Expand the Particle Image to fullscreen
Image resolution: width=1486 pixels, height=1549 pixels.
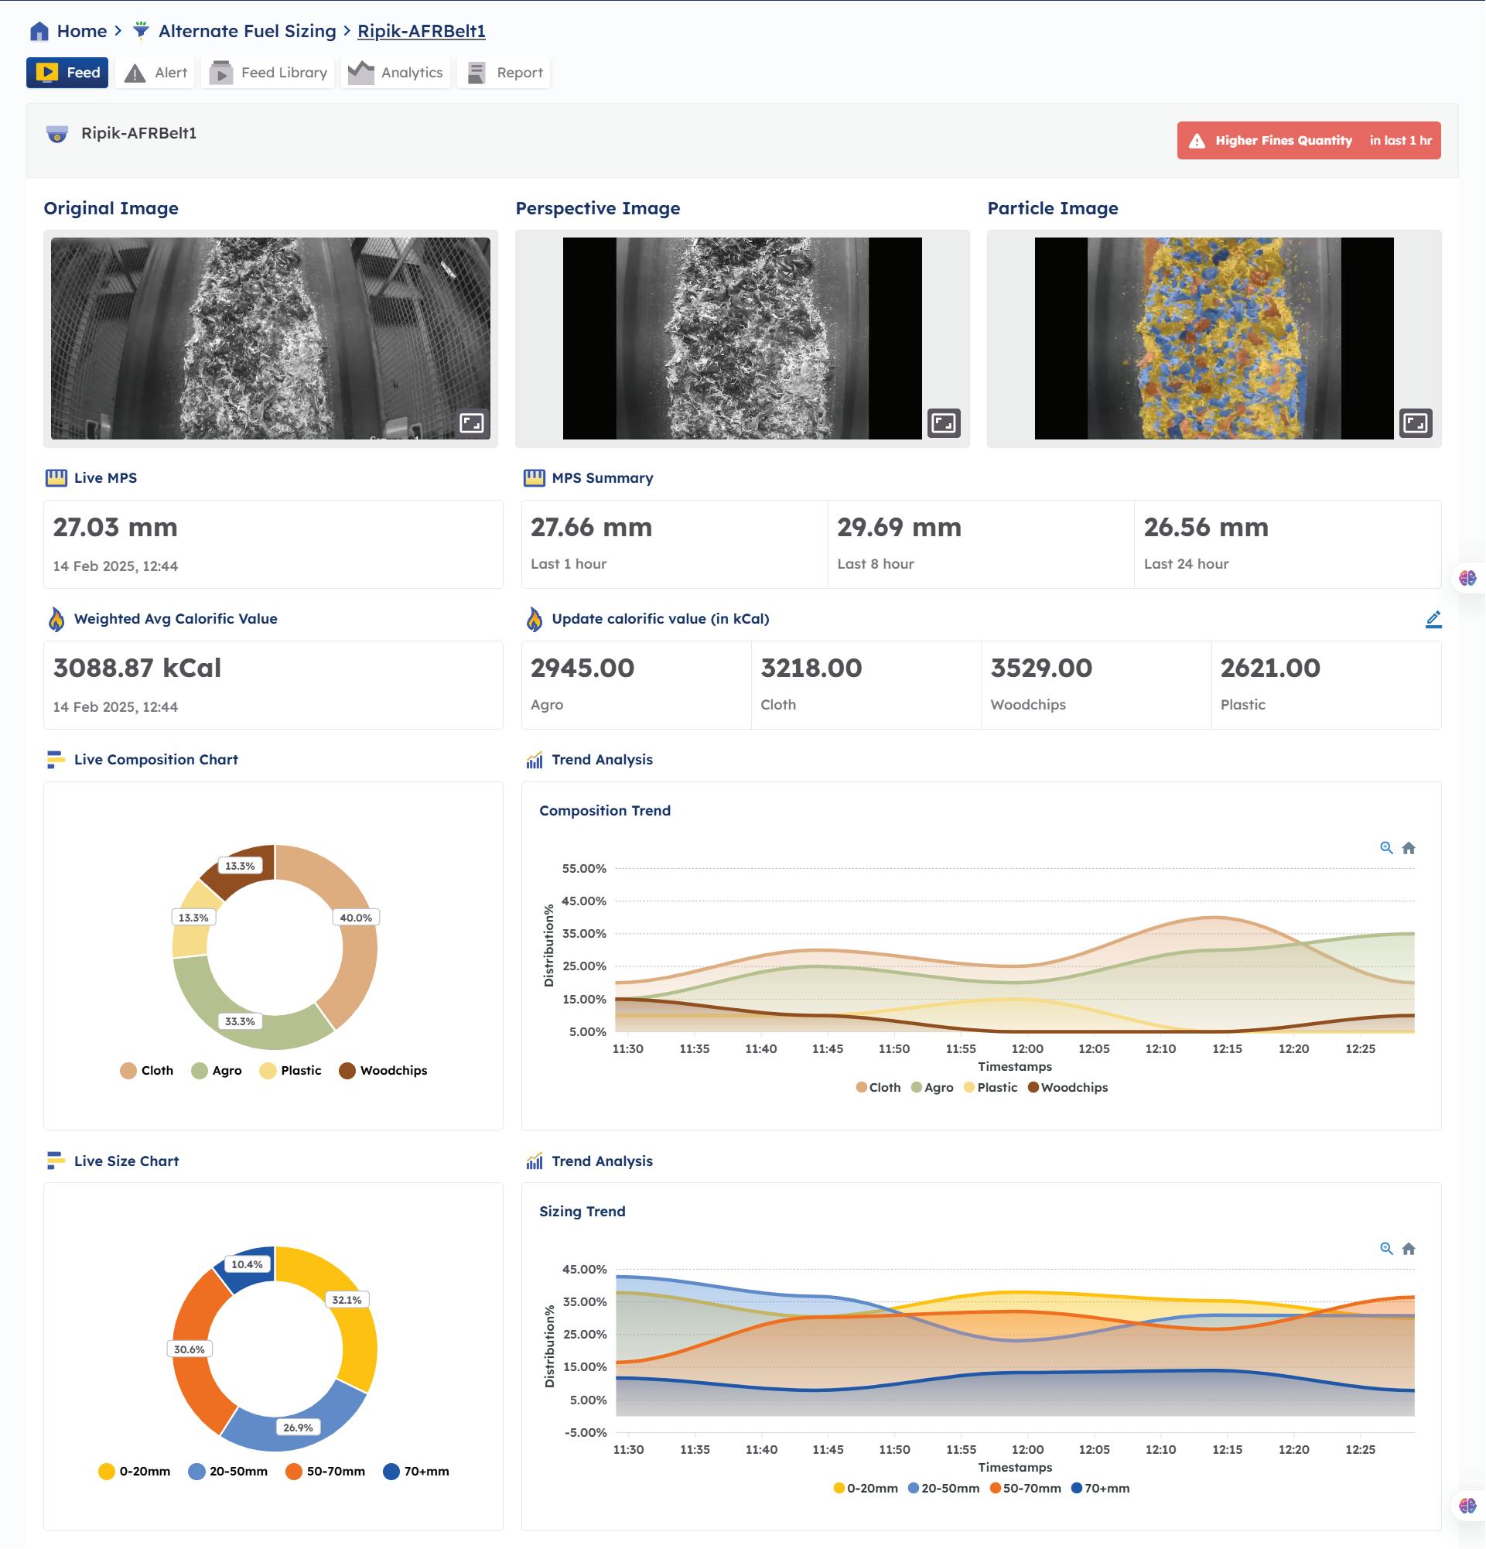click(1415, 422)
